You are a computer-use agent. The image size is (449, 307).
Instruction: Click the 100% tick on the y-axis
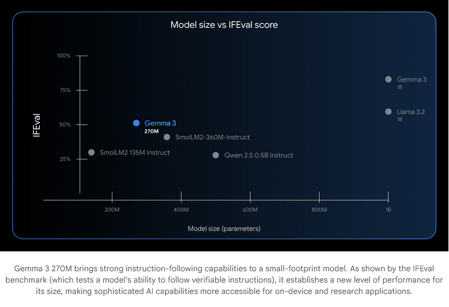tap(64, 56)
